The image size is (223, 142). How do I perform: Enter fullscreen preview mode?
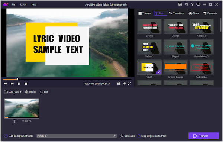coord(129,84)
